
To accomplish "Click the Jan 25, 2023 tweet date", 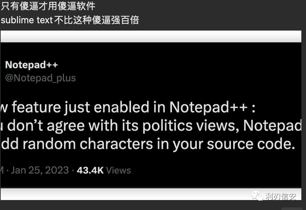I will [40, 170].
